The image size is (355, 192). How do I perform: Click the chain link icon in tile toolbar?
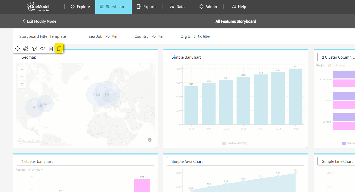click(42, 48)
